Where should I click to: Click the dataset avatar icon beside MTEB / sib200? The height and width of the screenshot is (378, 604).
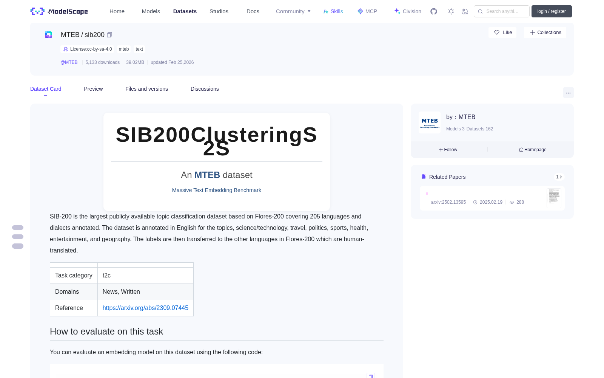[x=49, y=35]
